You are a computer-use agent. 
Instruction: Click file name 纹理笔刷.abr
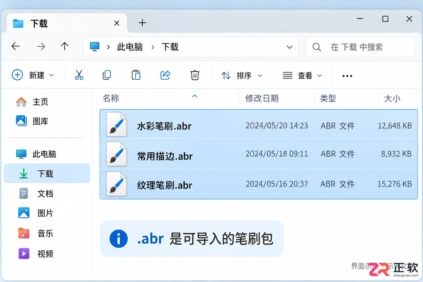[164, 185]
